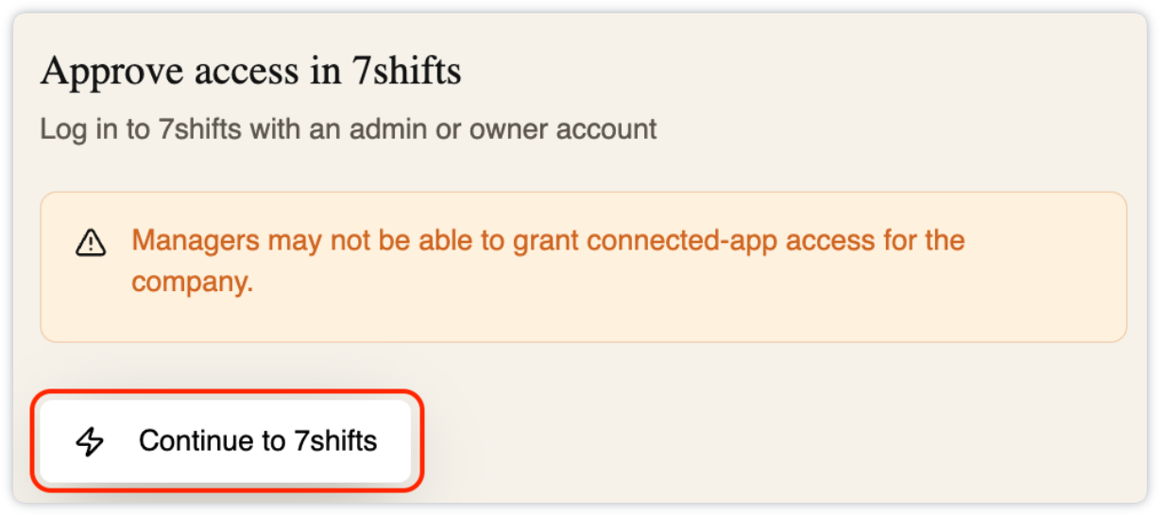Click the word 'Managers' in the alert
The height and width of the screenshot is (516, 1160).
click(x=196, y=240)
